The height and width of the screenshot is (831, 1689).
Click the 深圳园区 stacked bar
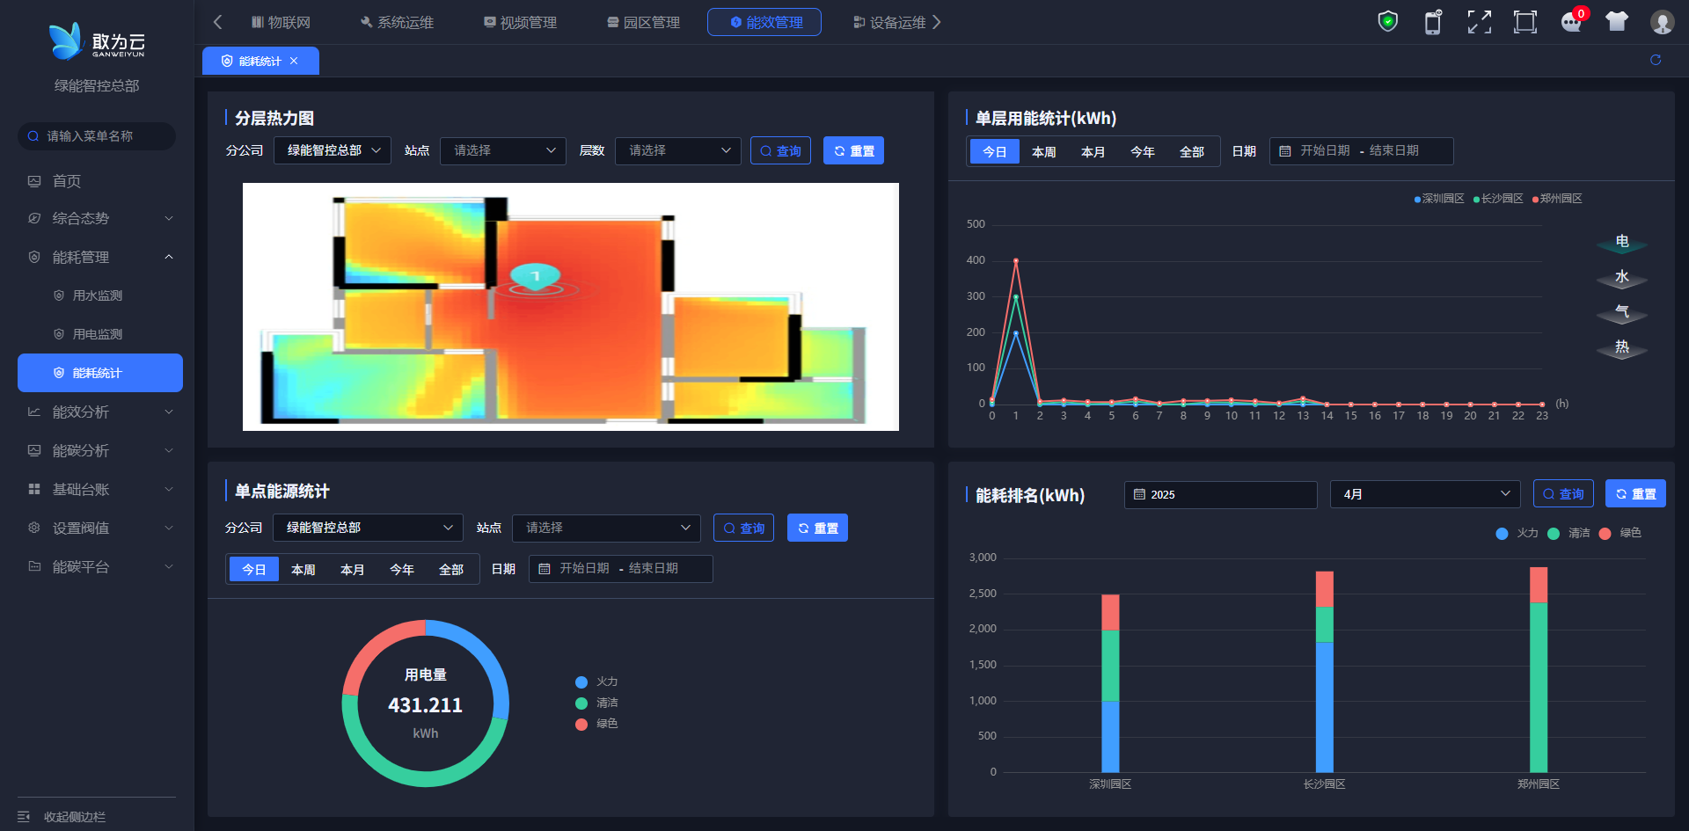tap(1110, 683)
